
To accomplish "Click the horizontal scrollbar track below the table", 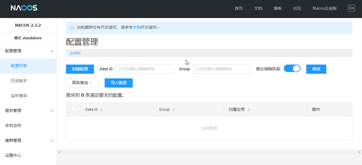I will [x=208, y=152].
